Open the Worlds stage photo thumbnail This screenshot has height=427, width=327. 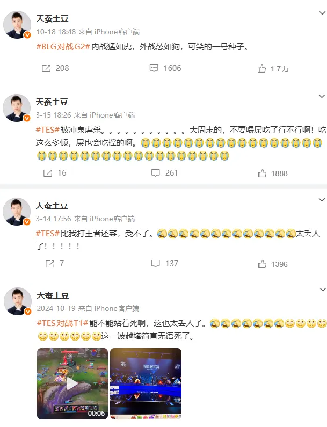[146, 383]
